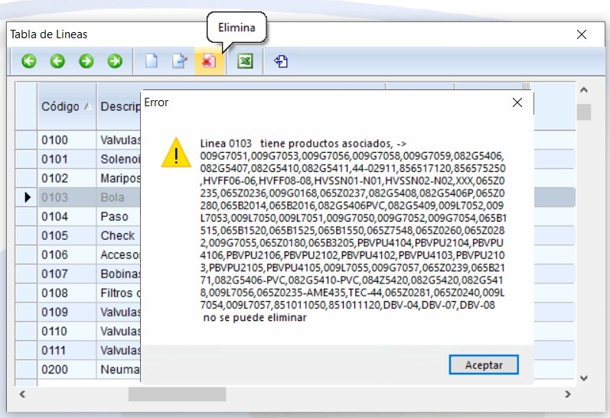The image size is (610, 418).
Task: Export table using the Excel icon
Action: click(245, 61)
